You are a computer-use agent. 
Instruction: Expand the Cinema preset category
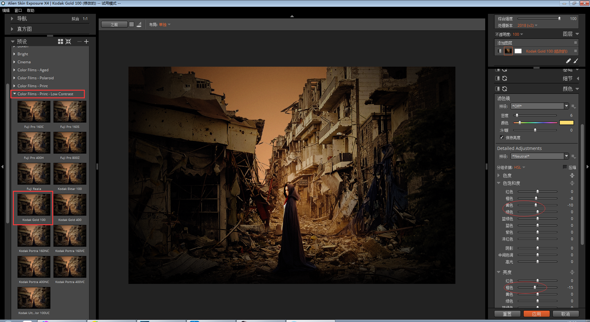tap(14, 62)
